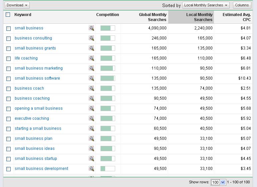Open magnifier icon for executive coaching

click(91, 118)
